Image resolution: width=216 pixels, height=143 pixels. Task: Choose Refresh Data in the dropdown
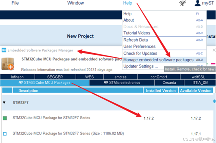pyautogui.click(x=164, y=40)
